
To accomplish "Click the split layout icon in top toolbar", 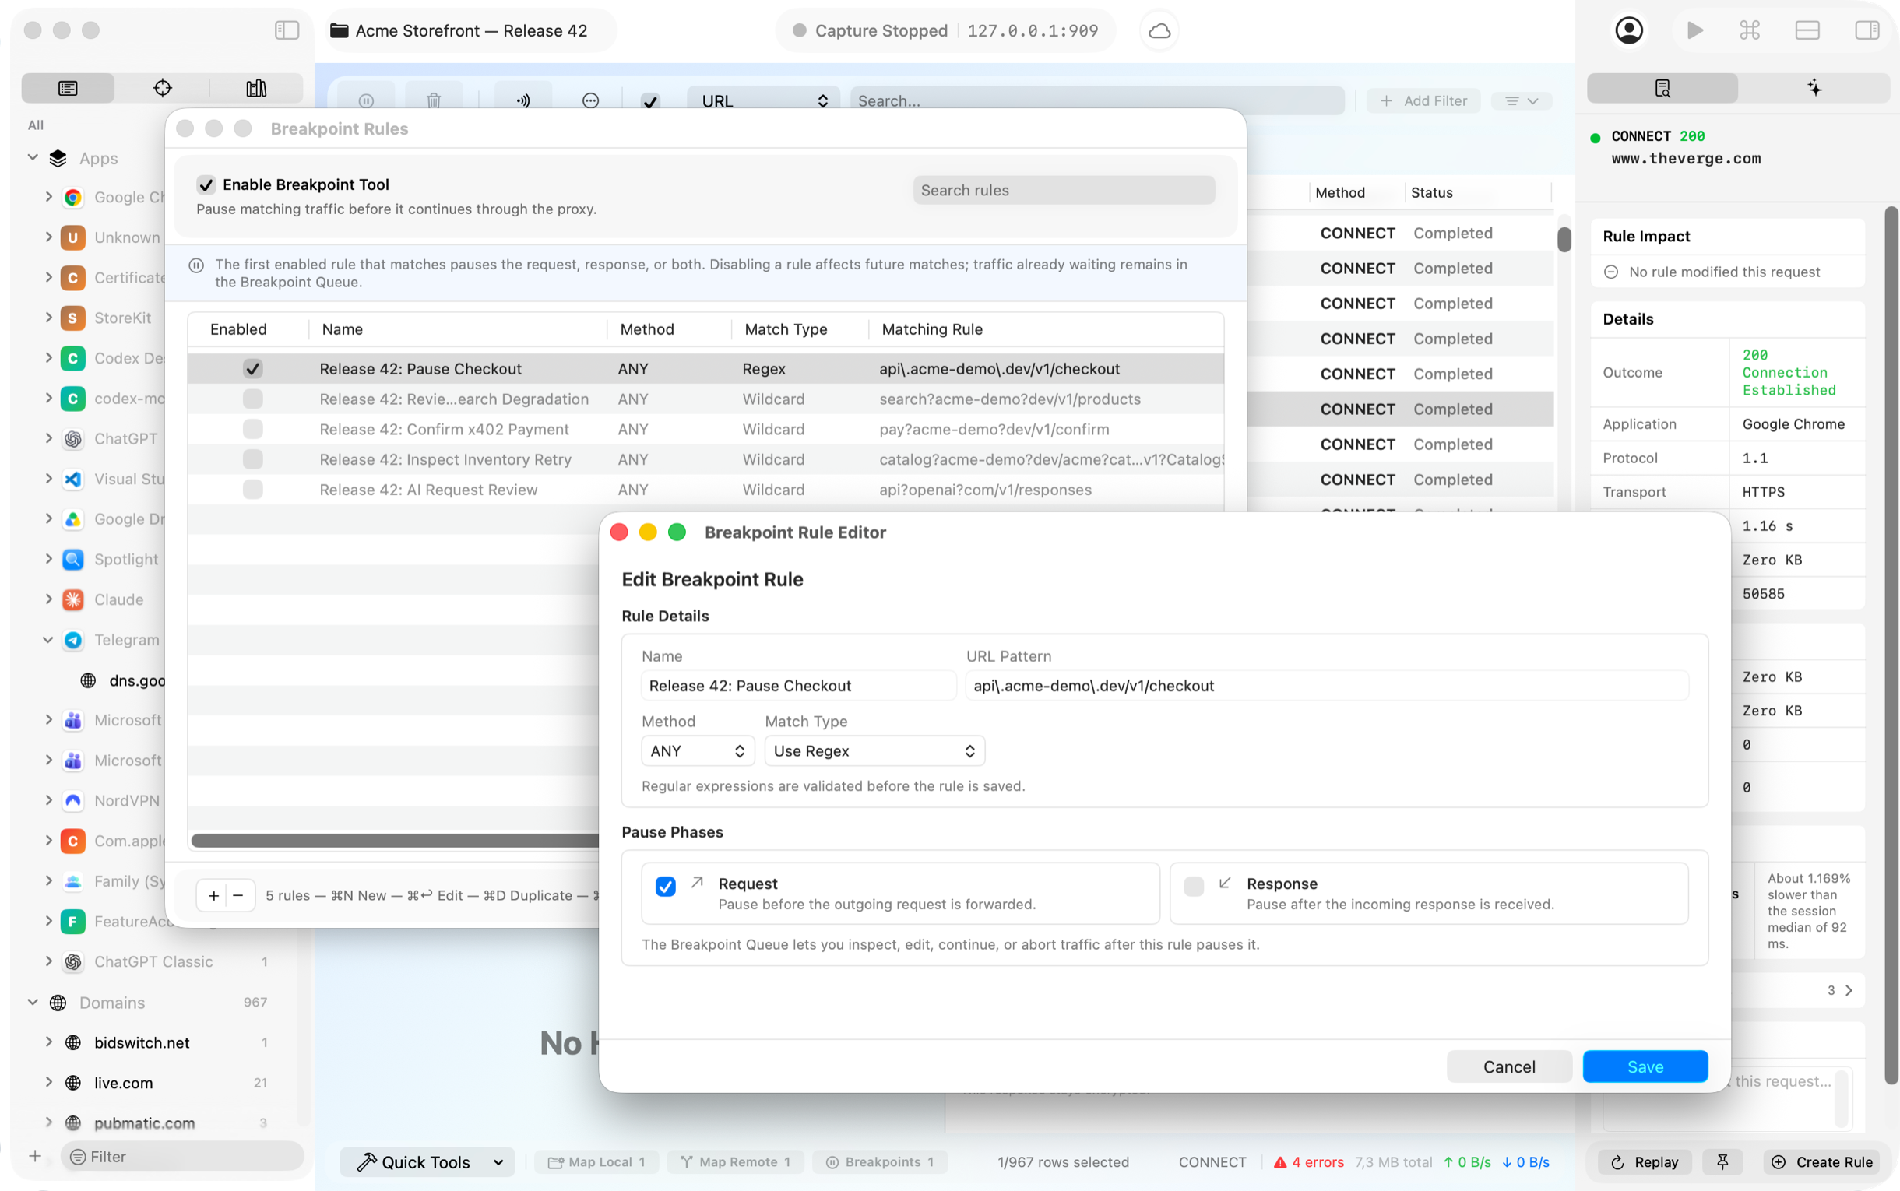I will tap(1807, 30).
